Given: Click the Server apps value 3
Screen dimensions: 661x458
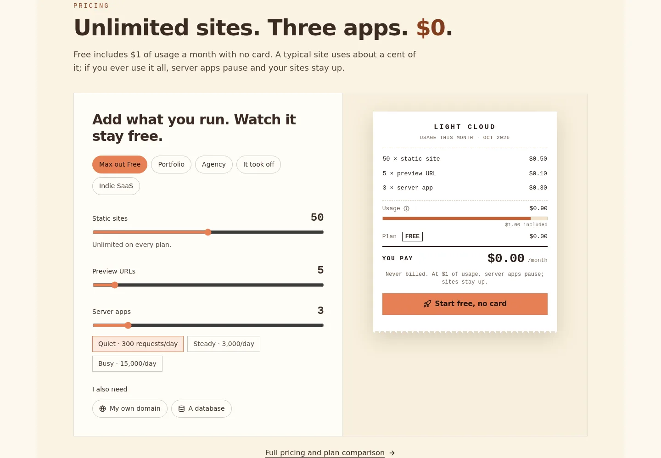Looking at the screenshot, I should point(320,311).
